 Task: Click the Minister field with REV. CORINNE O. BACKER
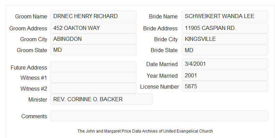pos(101,99)
